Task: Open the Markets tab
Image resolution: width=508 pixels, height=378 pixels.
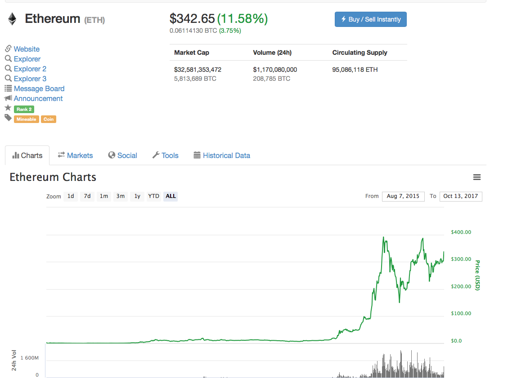Action: tap(75, 155)
